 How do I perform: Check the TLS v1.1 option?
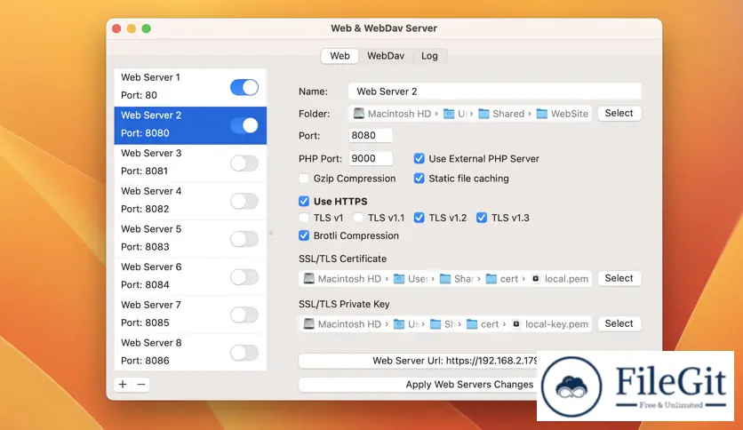358,218
